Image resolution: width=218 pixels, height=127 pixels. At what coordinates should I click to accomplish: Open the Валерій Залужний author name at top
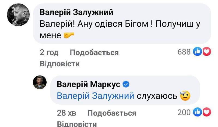[77, 12]
